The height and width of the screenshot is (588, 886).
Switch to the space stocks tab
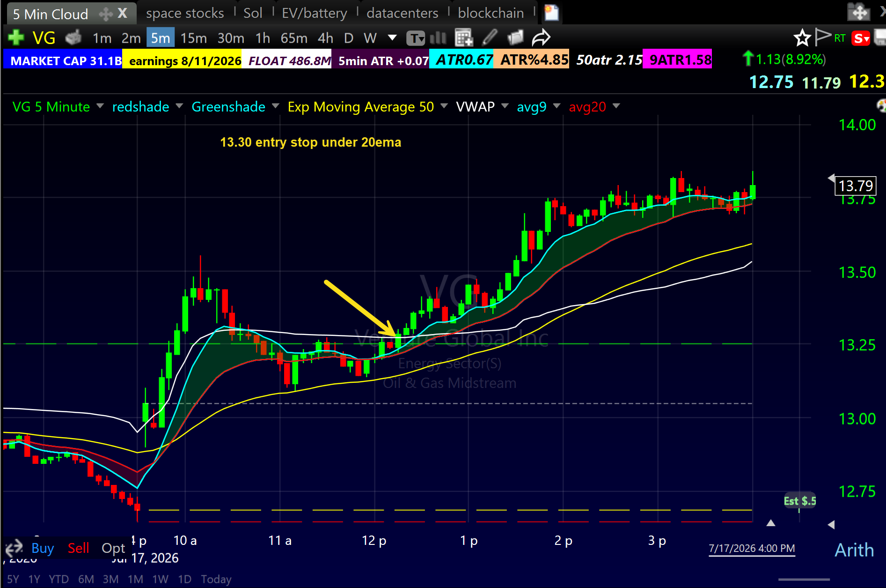coord(185,13)
